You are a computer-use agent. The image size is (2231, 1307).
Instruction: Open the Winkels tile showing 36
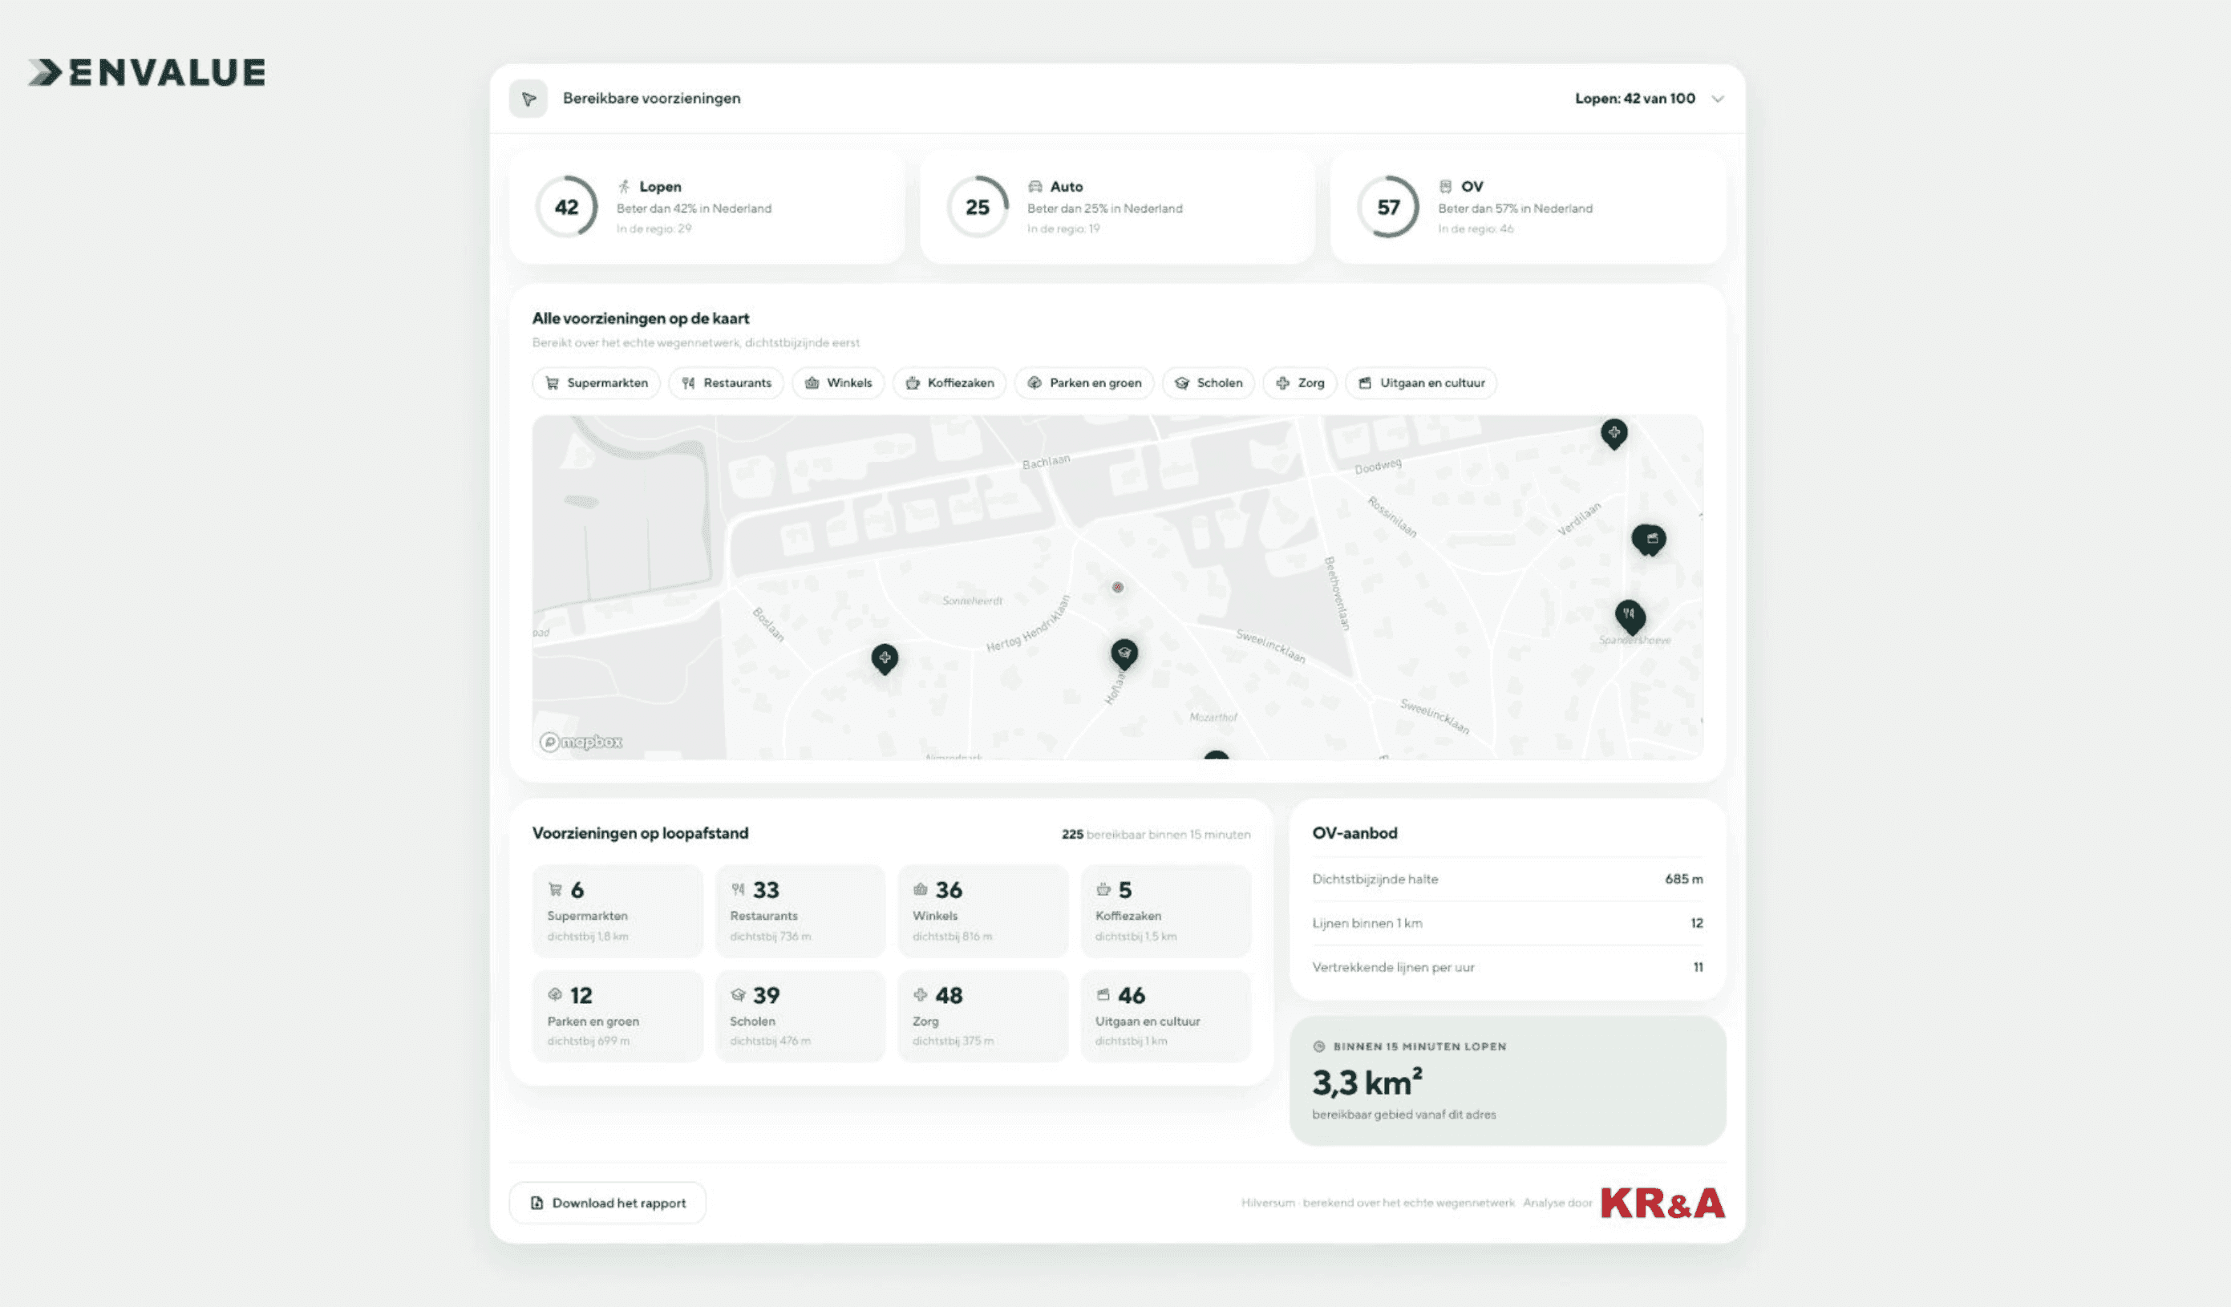click(x=982, y=911)
